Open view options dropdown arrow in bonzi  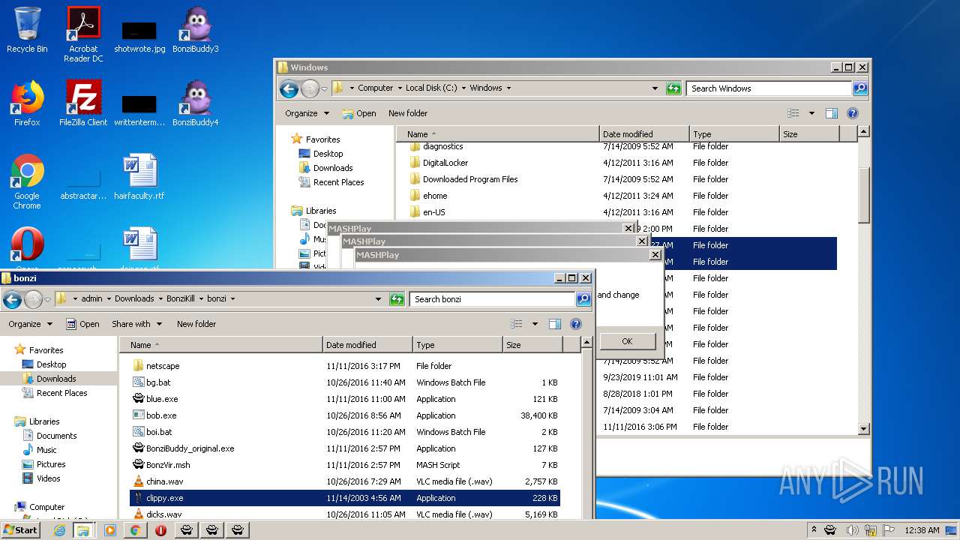[535, 324]
